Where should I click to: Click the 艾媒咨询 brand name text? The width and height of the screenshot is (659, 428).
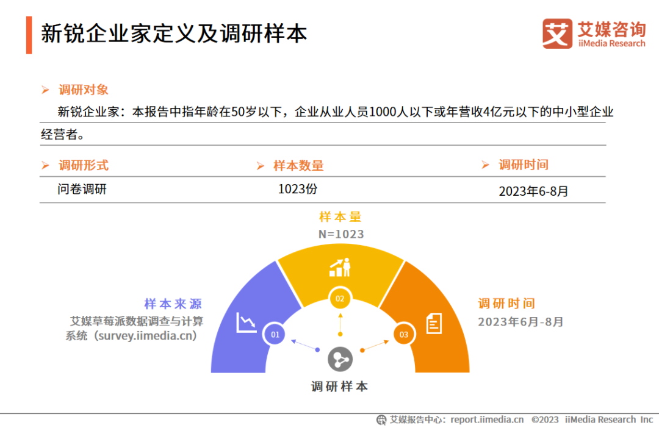click(x=611, y=29)
